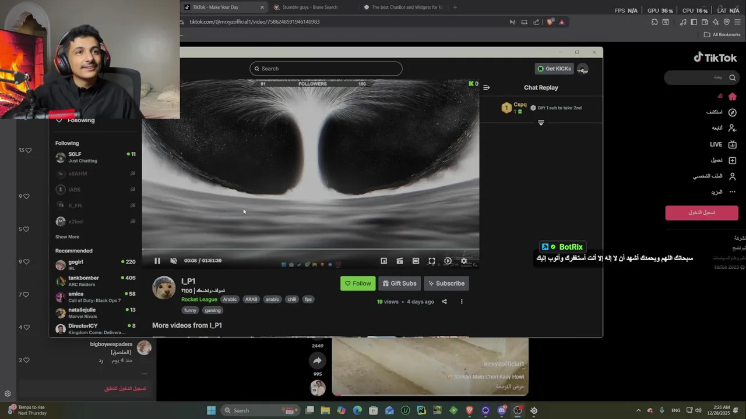
Task: Open gogirl IRL recommended channel
Action: (x=96, y=265)
